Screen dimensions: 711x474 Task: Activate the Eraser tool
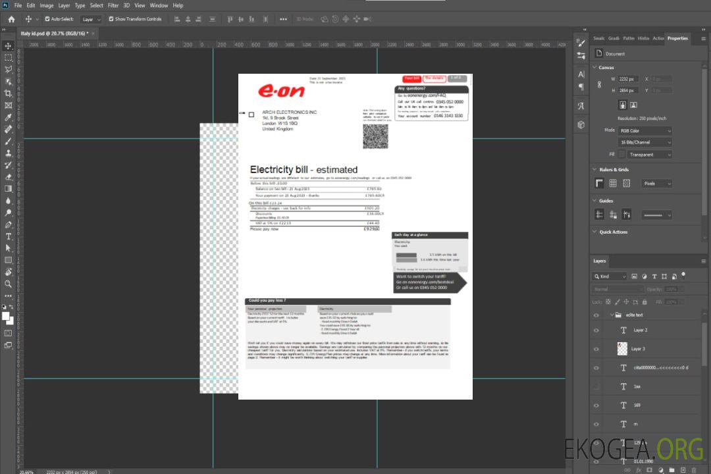pos(9,176)
